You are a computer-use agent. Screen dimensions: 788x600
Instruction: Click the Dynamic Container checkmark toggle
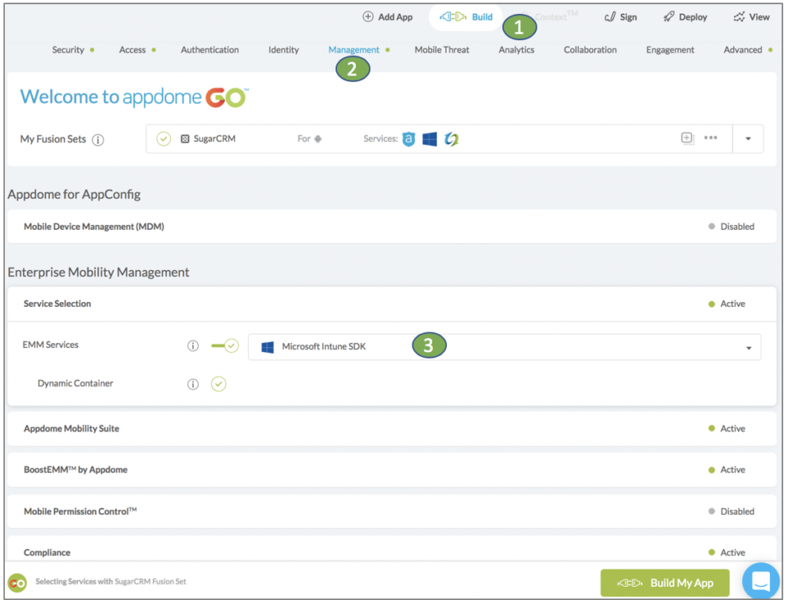tap(219, 383)
